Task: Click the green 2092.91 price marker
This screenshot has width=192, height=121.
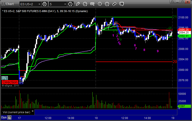Action: click(184, 36)
